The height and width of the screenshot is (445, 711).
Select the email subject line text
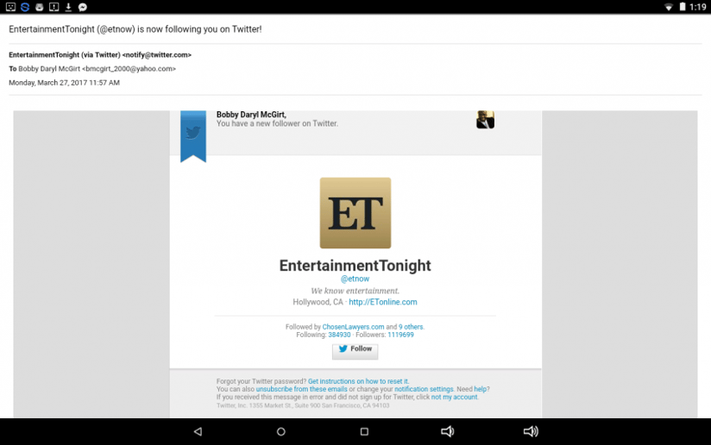[135, 29]
